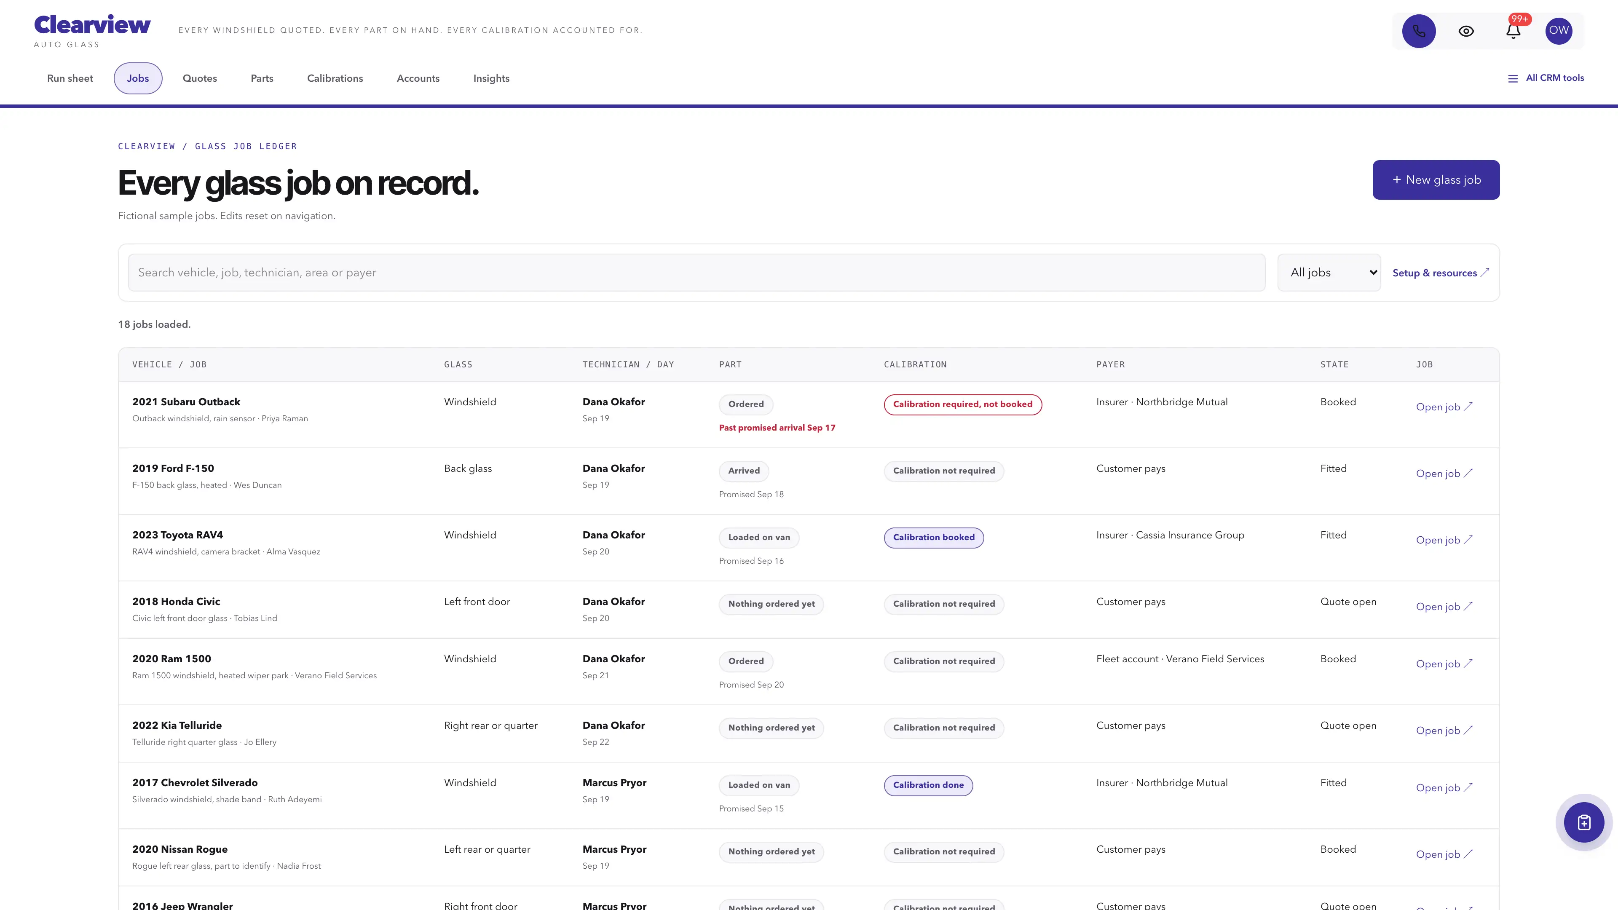
Task: Click the '18 jobs loaded.' status text
Action: click(154, 325)
